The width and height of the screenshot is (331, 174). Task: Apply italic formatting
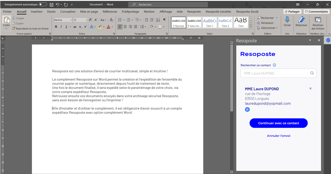(x=61, y=27)
